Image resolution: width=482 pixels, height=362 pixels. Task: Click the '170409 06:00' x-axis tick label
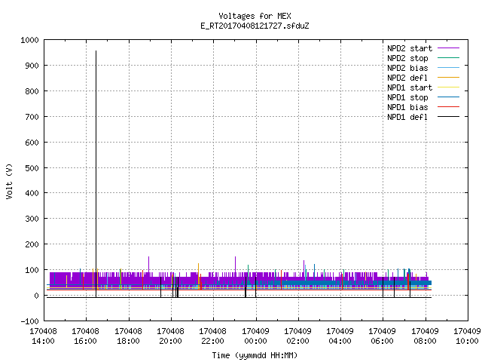click(382, 336)
